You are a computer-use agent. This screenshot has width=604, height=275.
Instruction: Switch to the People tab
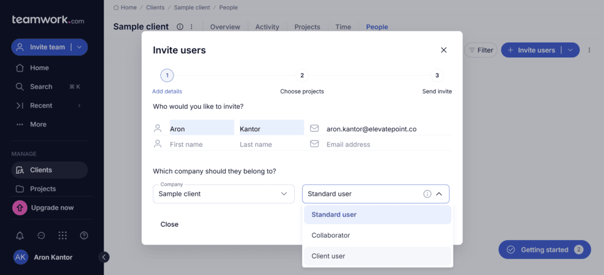click(x=377, y=27)
